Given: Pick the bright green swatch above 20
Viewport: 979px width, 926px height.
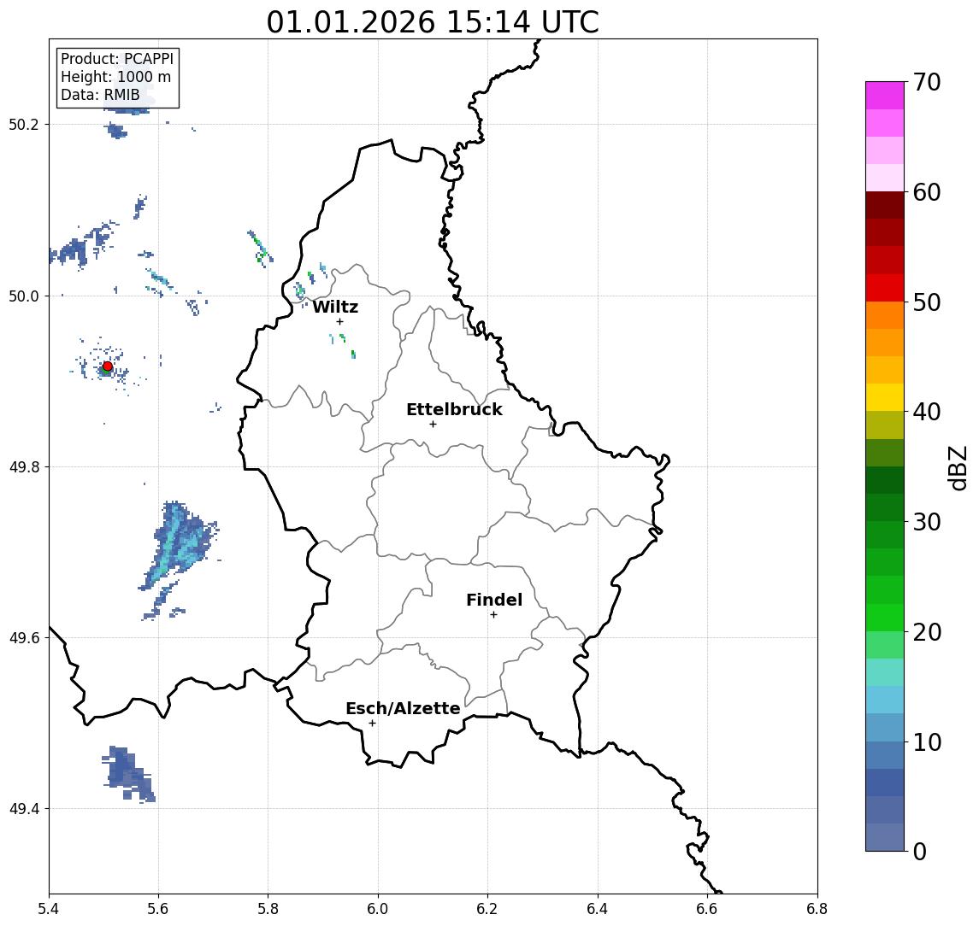Looking at the screenshot, I should coord(885,617).
